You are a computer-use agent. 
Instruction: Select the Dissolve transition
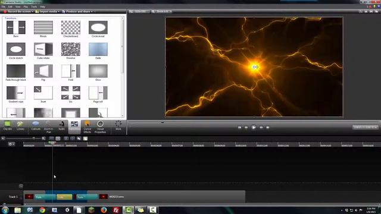pyautogui.click(x=71, y=49)
